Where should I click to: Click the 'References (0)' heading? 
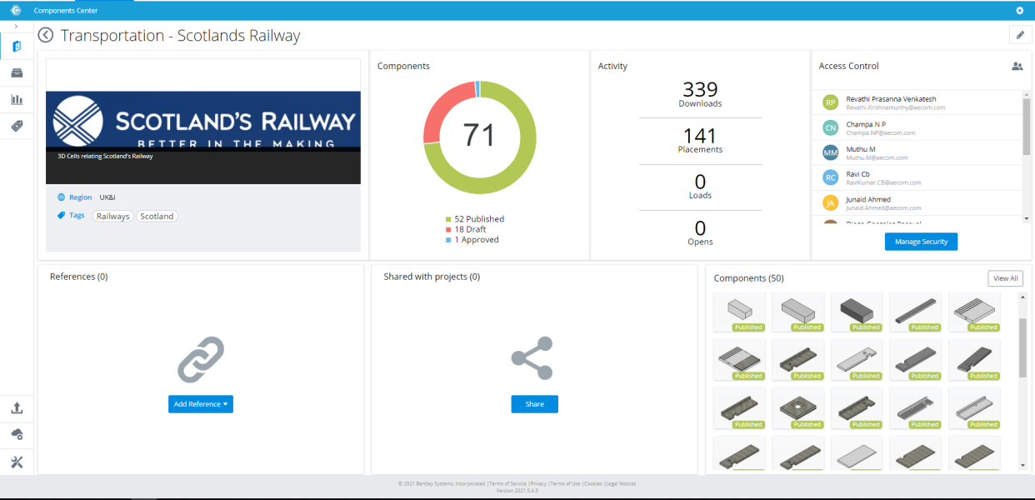pyautogui.click(x=78, y=277)
